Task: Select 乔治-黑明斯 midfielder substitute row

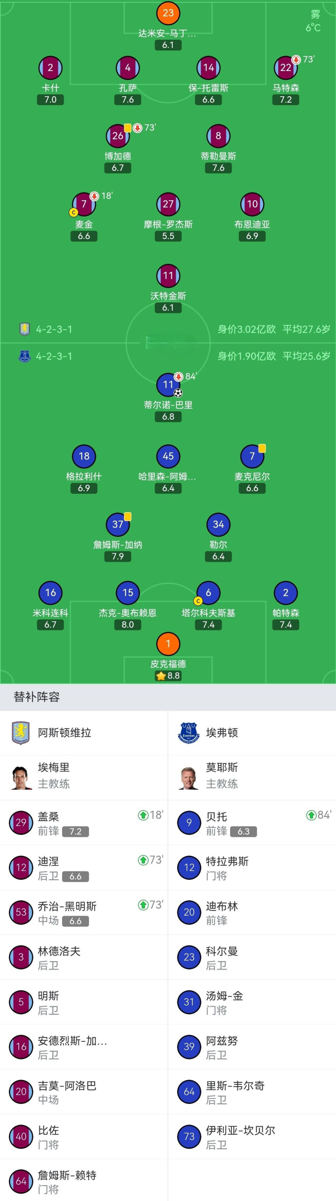Action: (x=84, y=912)
